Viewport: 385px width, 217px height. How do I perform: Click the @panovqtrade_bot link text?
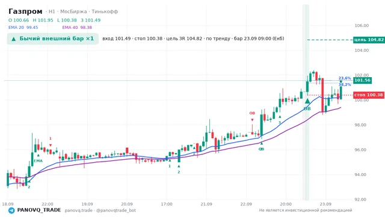click(116, 210)
